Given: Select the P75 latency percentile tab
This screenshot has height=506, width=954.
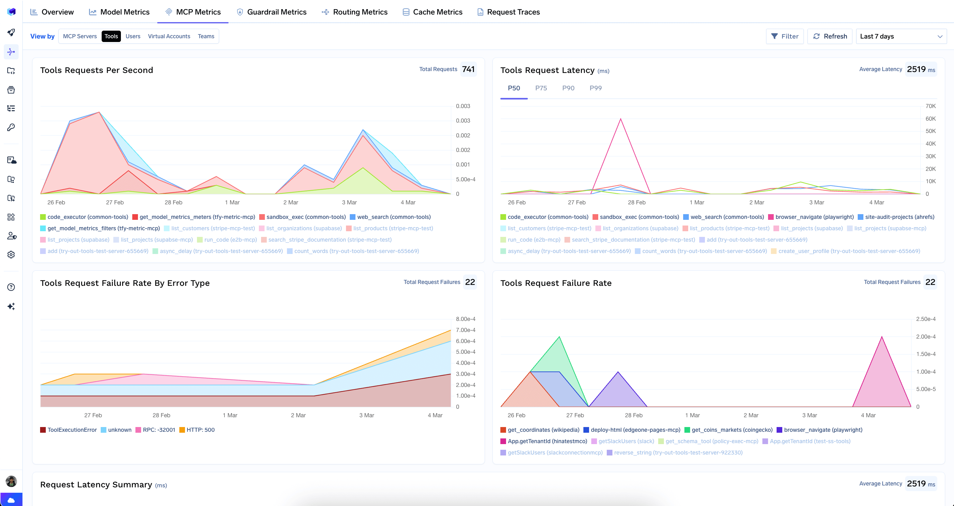Looking at the screenshot, I should 541,88.
